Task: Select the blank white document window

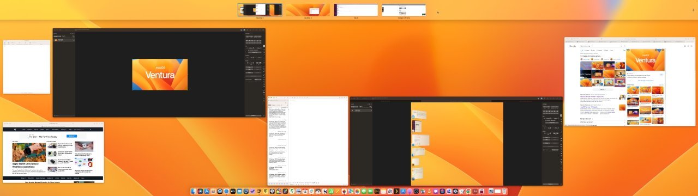Action: 26,66
